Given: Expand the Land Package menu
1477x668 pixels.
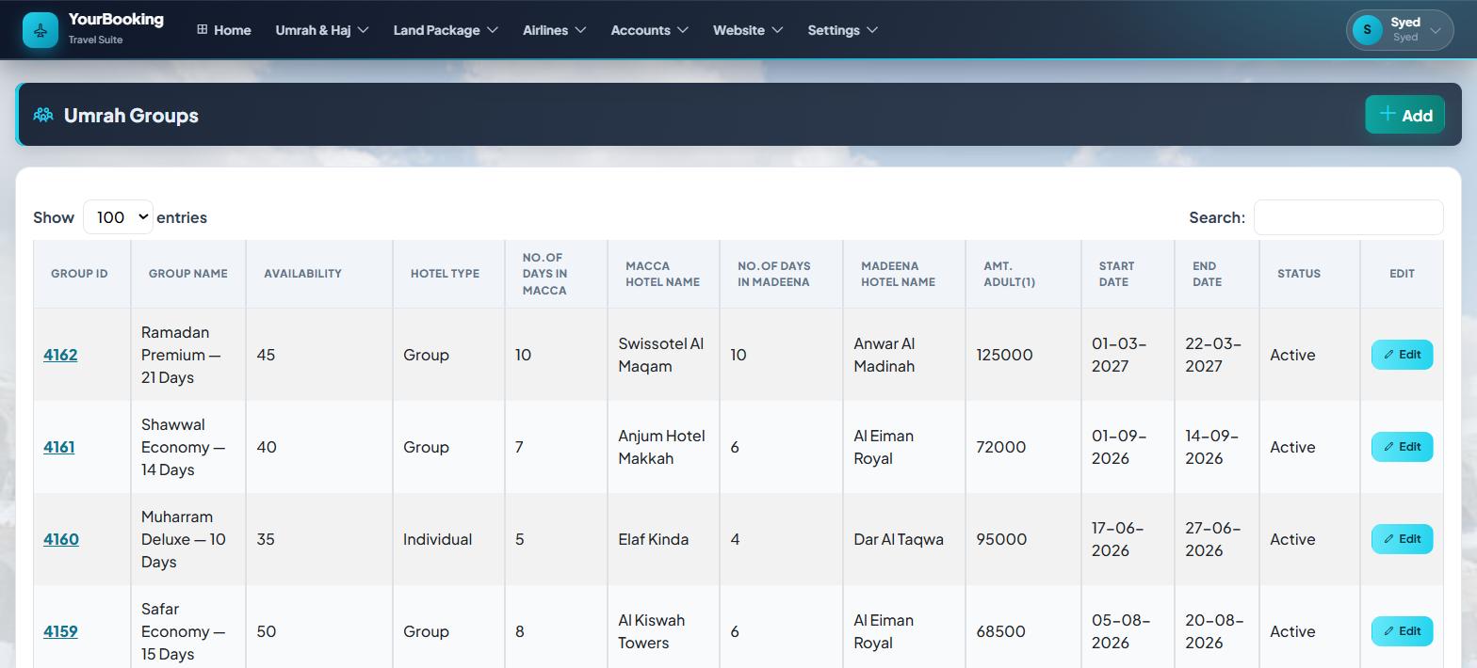Looking at the screenshot, I should (x=446, y=30).
